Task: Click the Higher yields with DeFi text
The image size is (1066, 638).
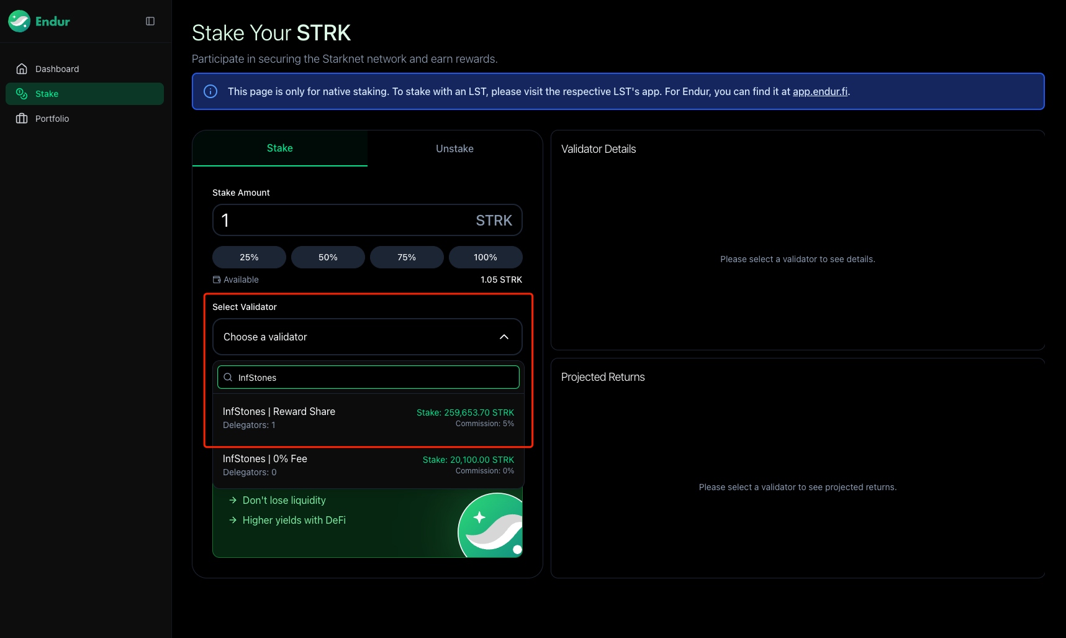Action: pos(294,520)
